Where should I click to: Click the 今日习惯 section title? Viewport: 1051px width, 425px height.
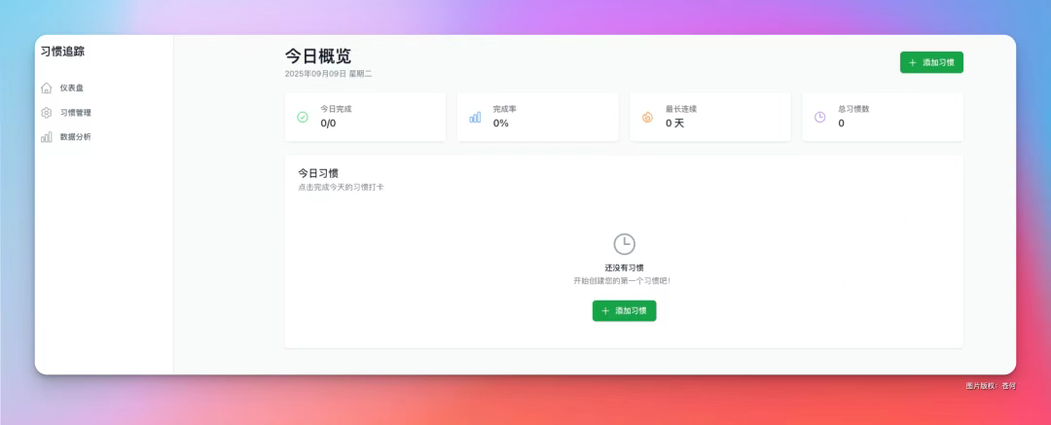click(318, 173)
